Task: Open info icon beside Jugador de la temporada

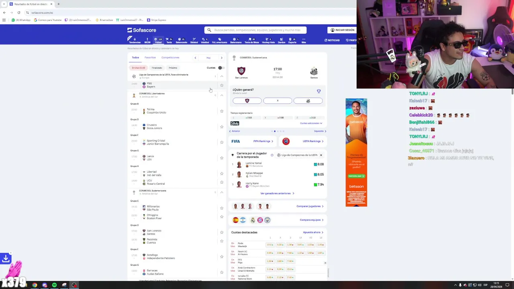Action: pyautogui.click(x=272, y=155)
